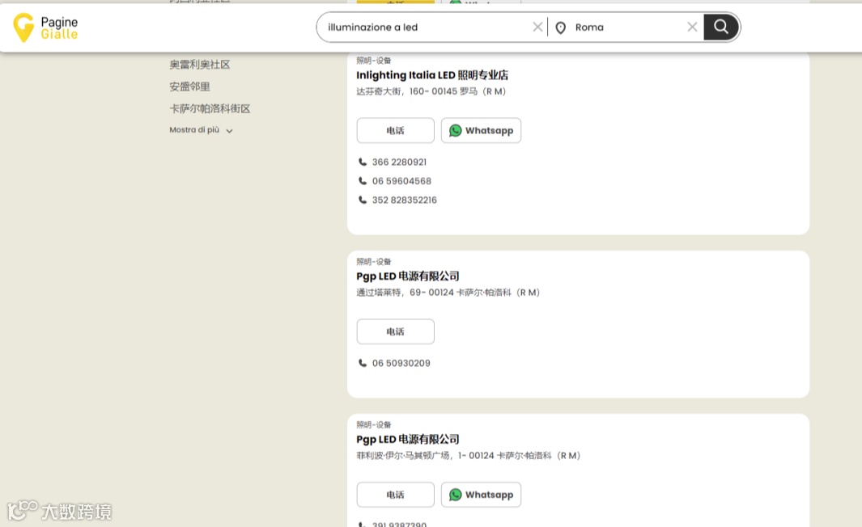Click Whatsapp logo icon in Inlighting Italia card

coord(455,131)
